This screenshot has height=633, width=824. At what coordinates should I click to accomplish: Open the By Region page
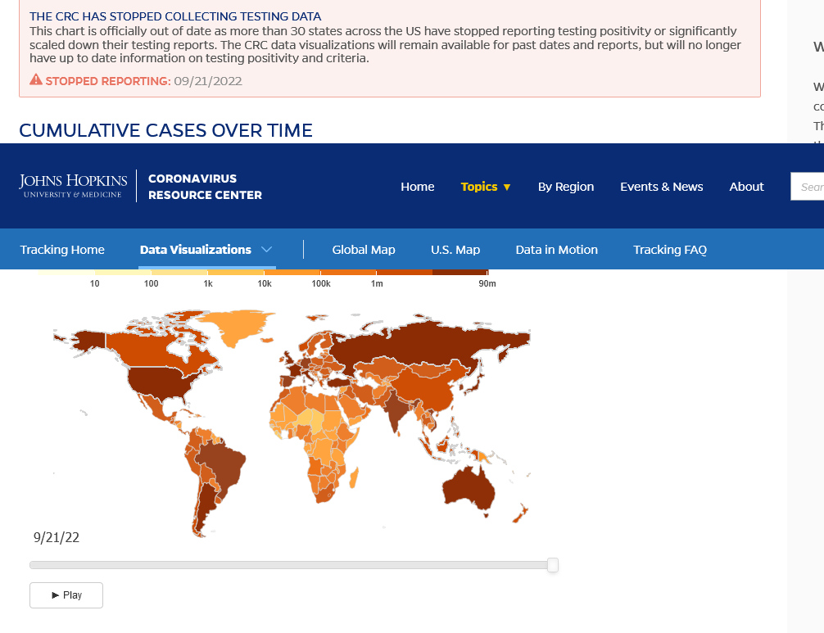coord(566,187)
